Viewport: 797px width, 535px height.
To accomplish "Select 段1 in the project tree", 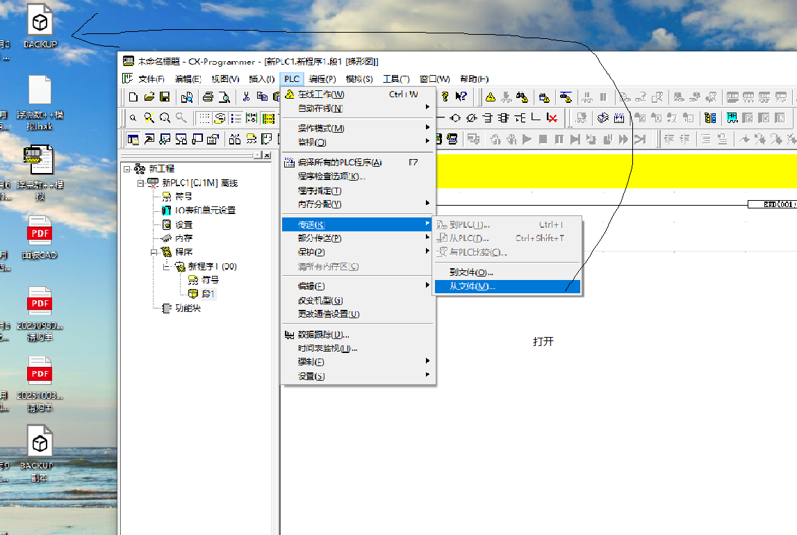I will tap(208, 294).
